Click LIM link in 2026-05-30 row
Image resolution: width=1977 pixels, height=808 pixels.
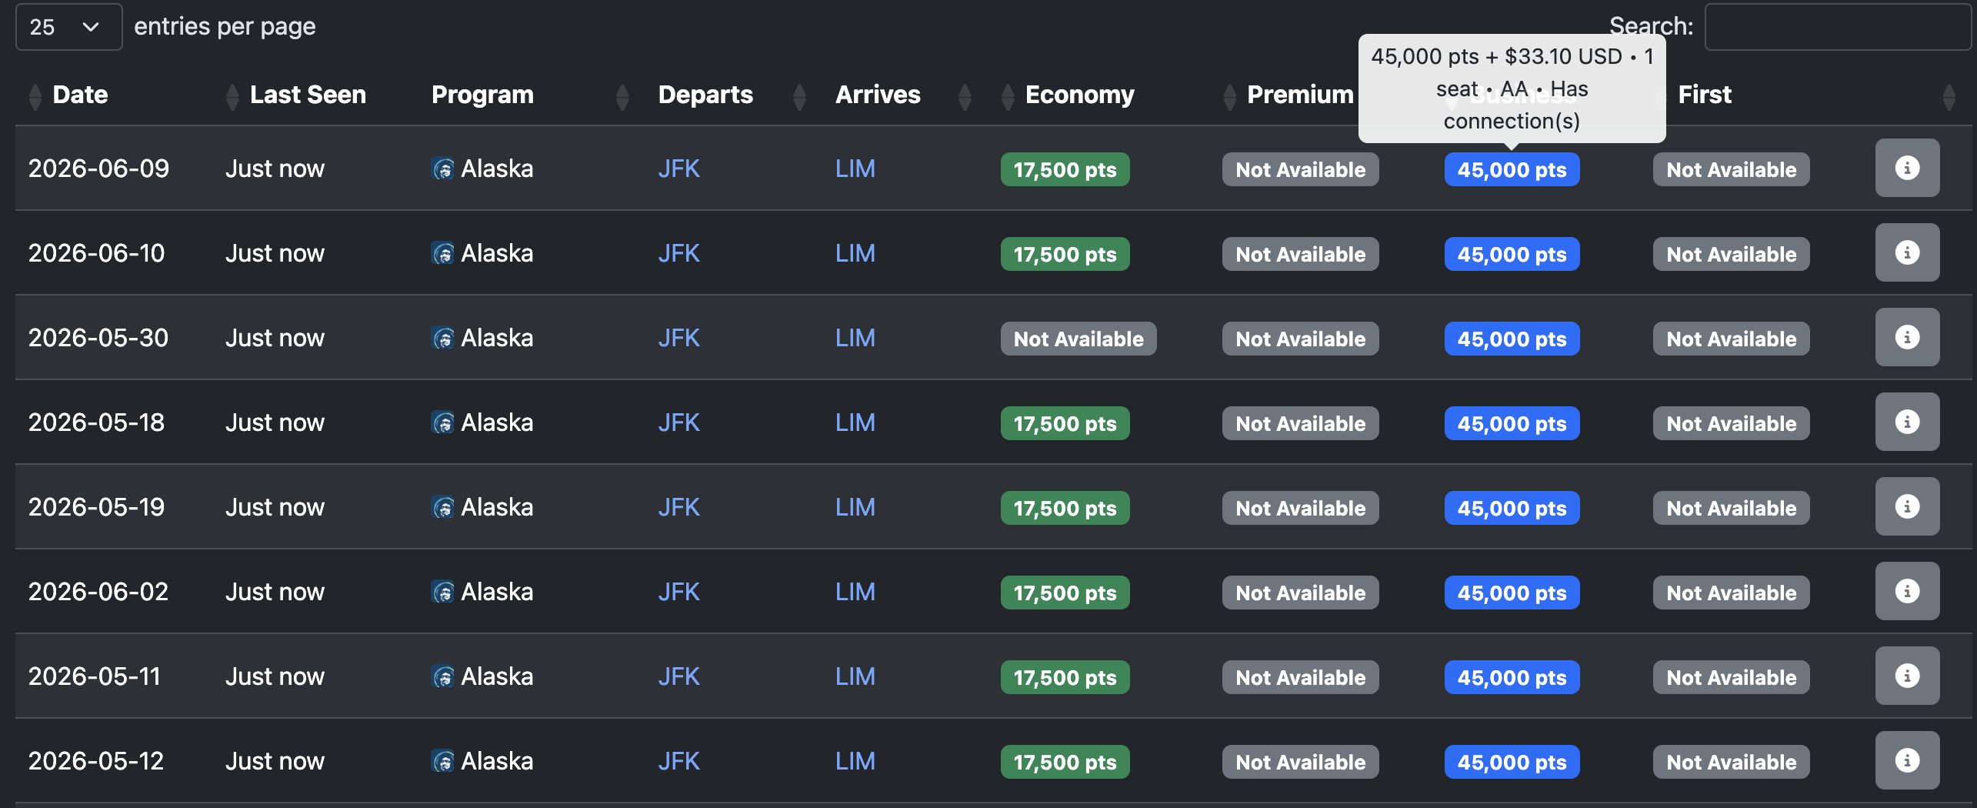click(855, 338)
